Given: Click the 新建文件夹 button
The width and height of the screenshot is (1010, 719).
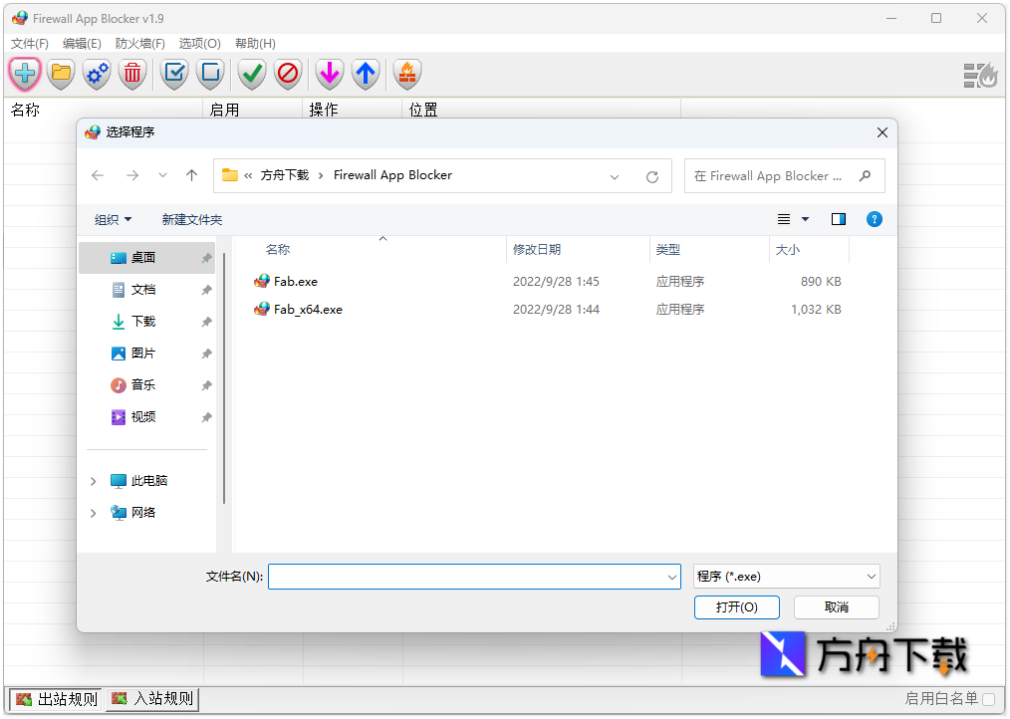Looking at the screenshot, I should point(192,220).
